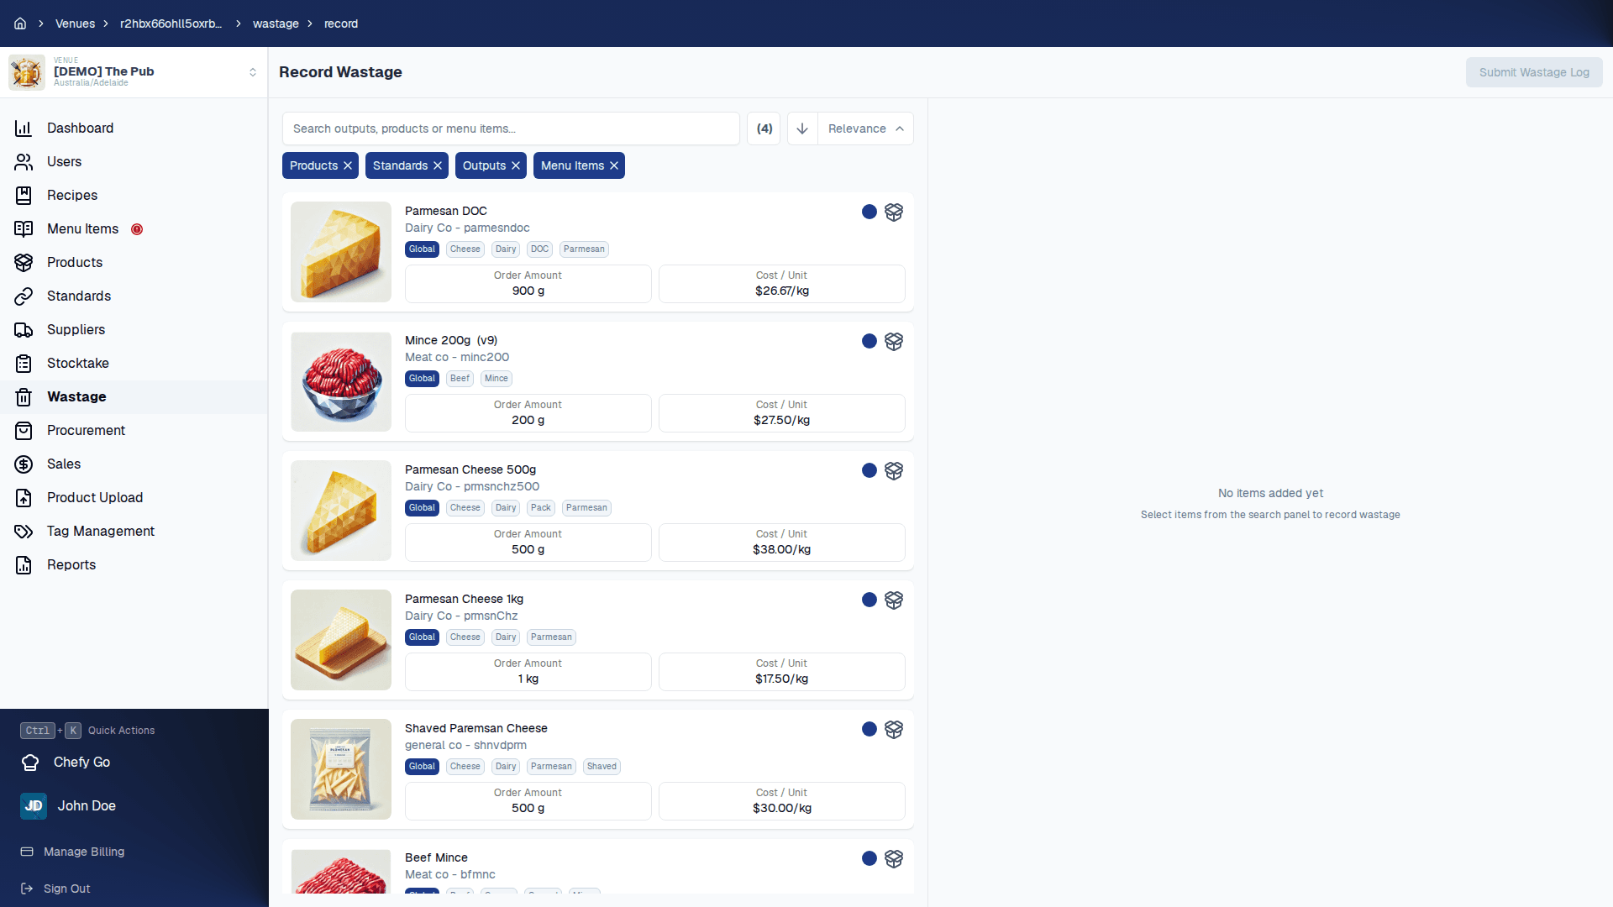Click the blue dot on Parmesan Cheese 1kg

click(x=870, y=600)
